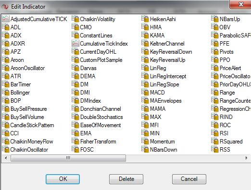Select the ADXR indicator name
251x190 pixels.
click(18, 44)
